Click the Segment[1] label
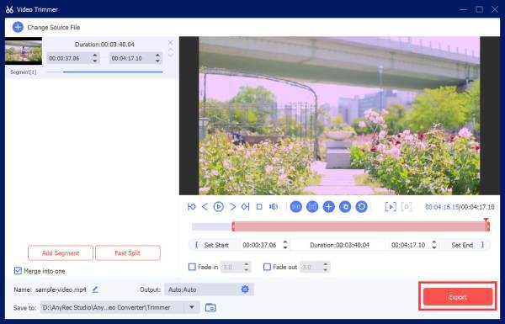This screenshot has height=324, width=505. tap(24, 72)
